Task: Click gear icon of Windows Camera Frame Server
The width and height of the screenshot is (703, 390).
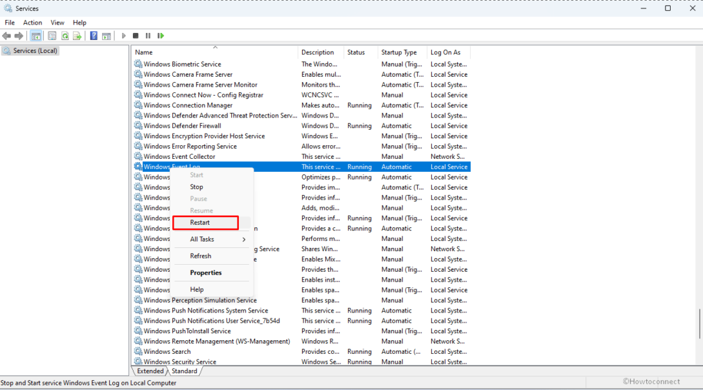Action: pos(138,74)
